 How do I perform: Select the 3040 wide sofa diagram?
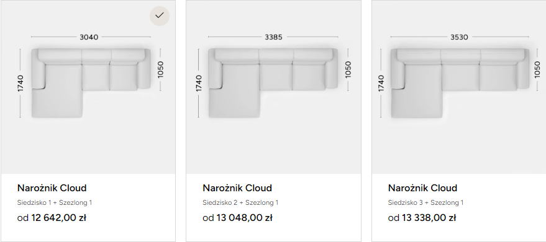[91, 83]
